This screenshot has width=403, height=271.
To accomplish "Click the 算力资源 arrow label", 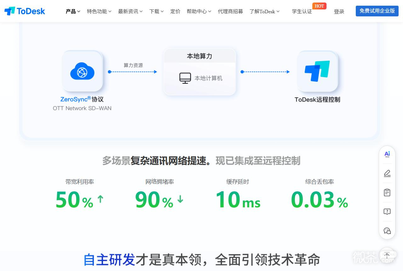I will pos(133,65).
